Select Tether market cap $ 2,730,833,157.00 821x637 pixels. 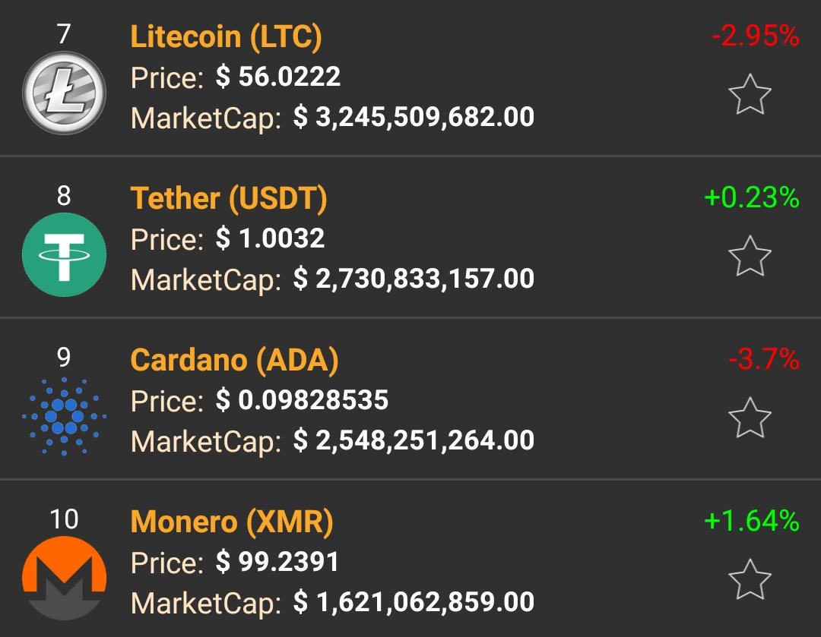click(x=414, y=278)
